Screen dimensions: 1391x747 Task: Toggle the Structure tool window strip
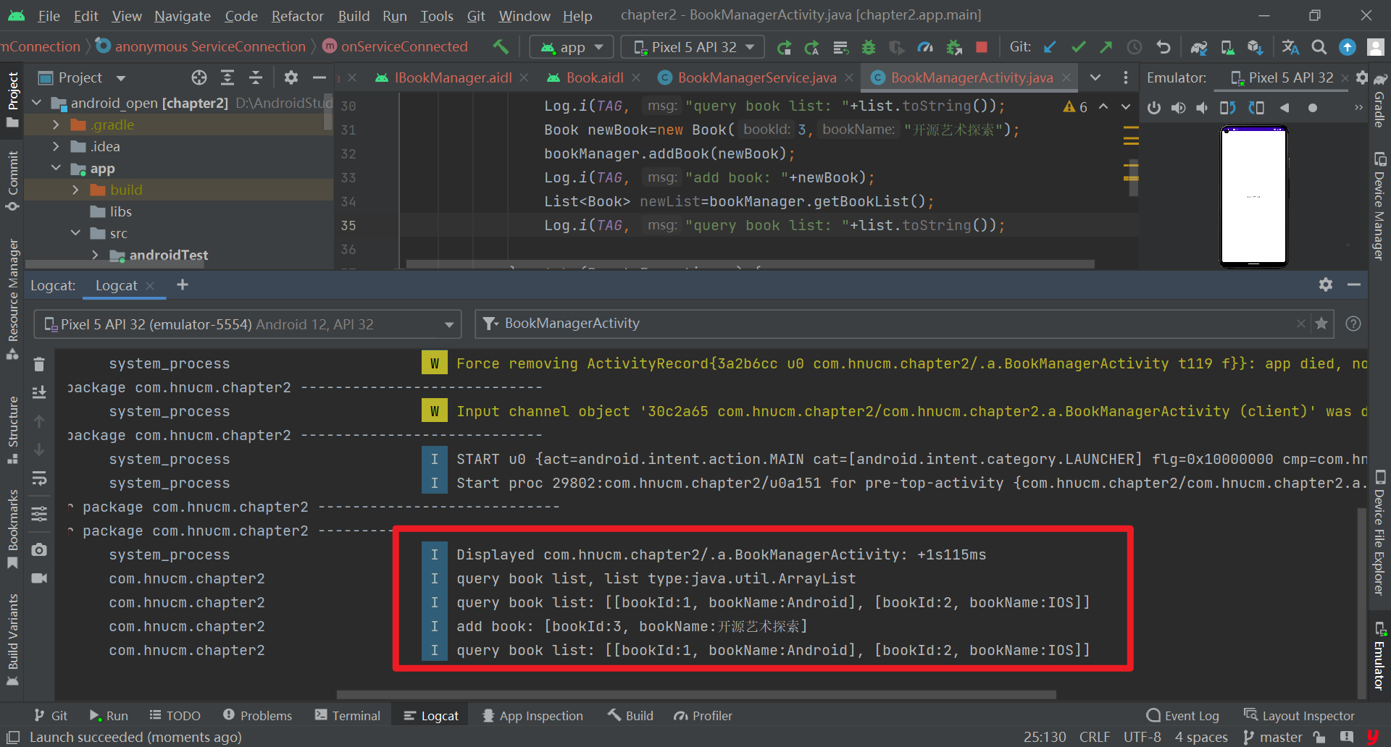pyautogui.click(x=12, y=430)
